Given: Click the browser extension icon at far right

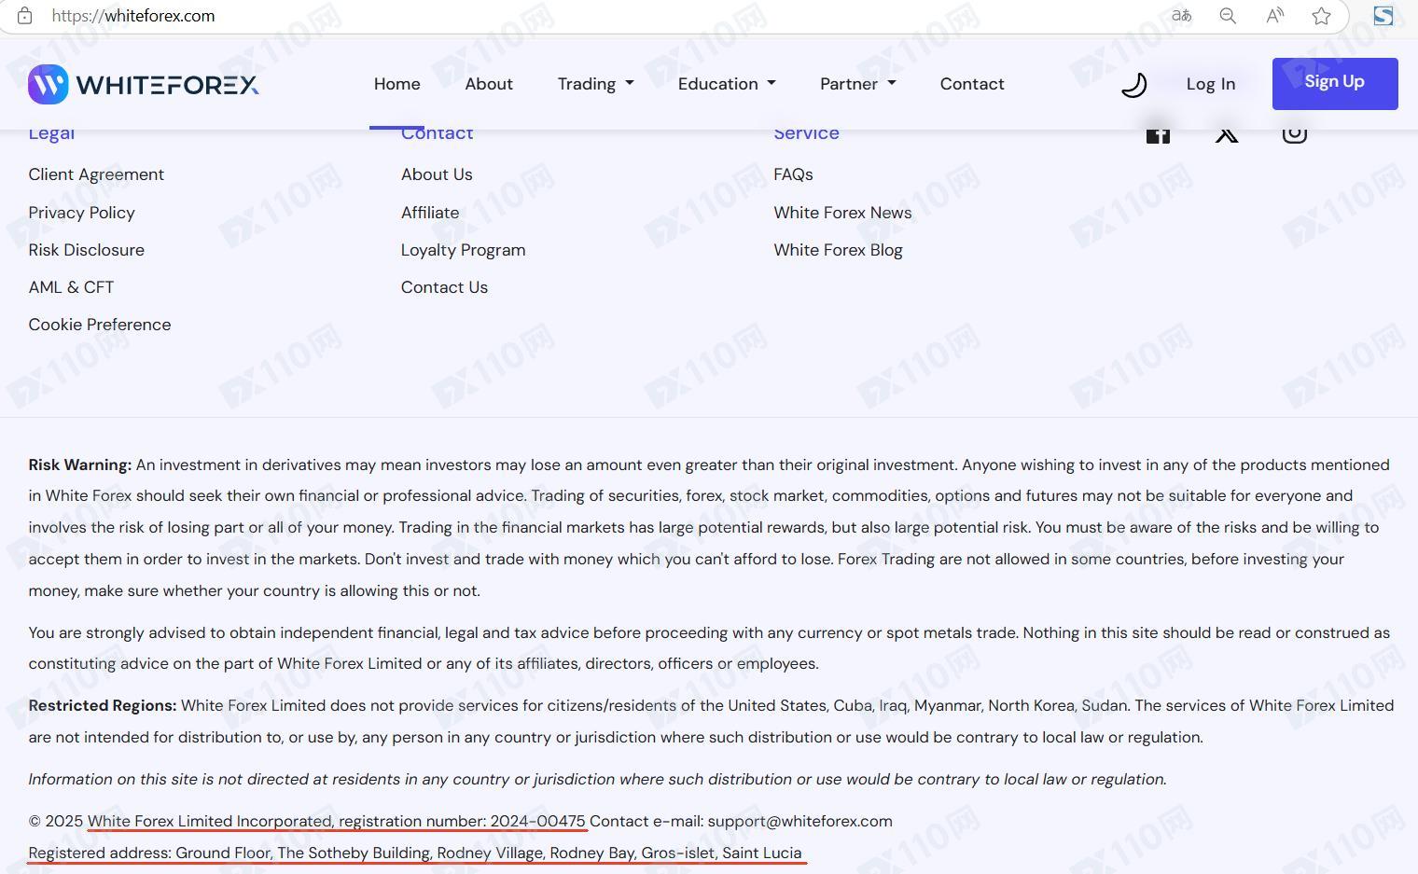Looking at the screenshot, I should click(x=1383, y=16).
